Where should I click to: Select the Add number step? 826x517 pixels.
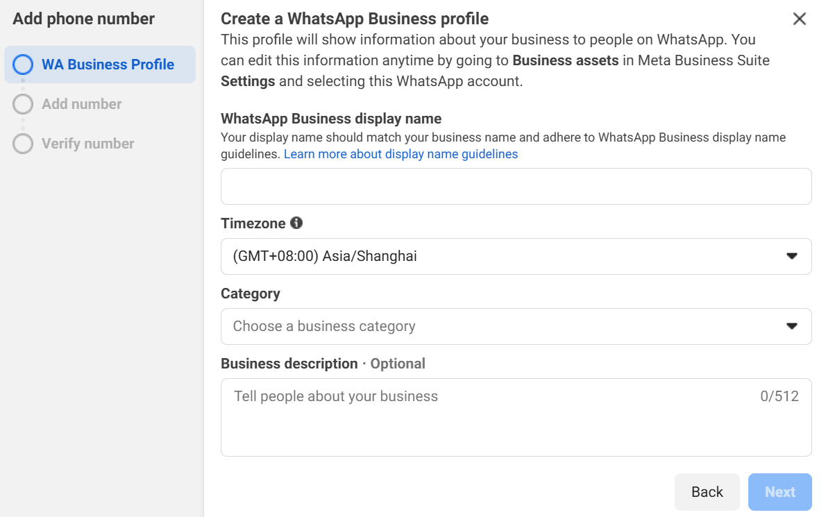pos(78,103)
